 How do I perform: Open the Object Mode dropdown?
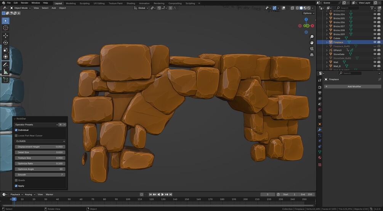21,8
